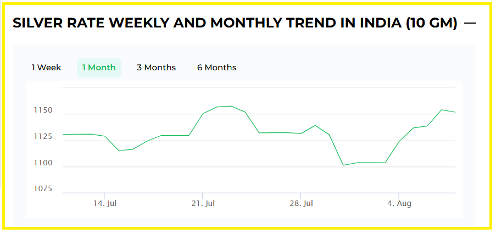Switch to the 1 Week tab

pos(46,68)
